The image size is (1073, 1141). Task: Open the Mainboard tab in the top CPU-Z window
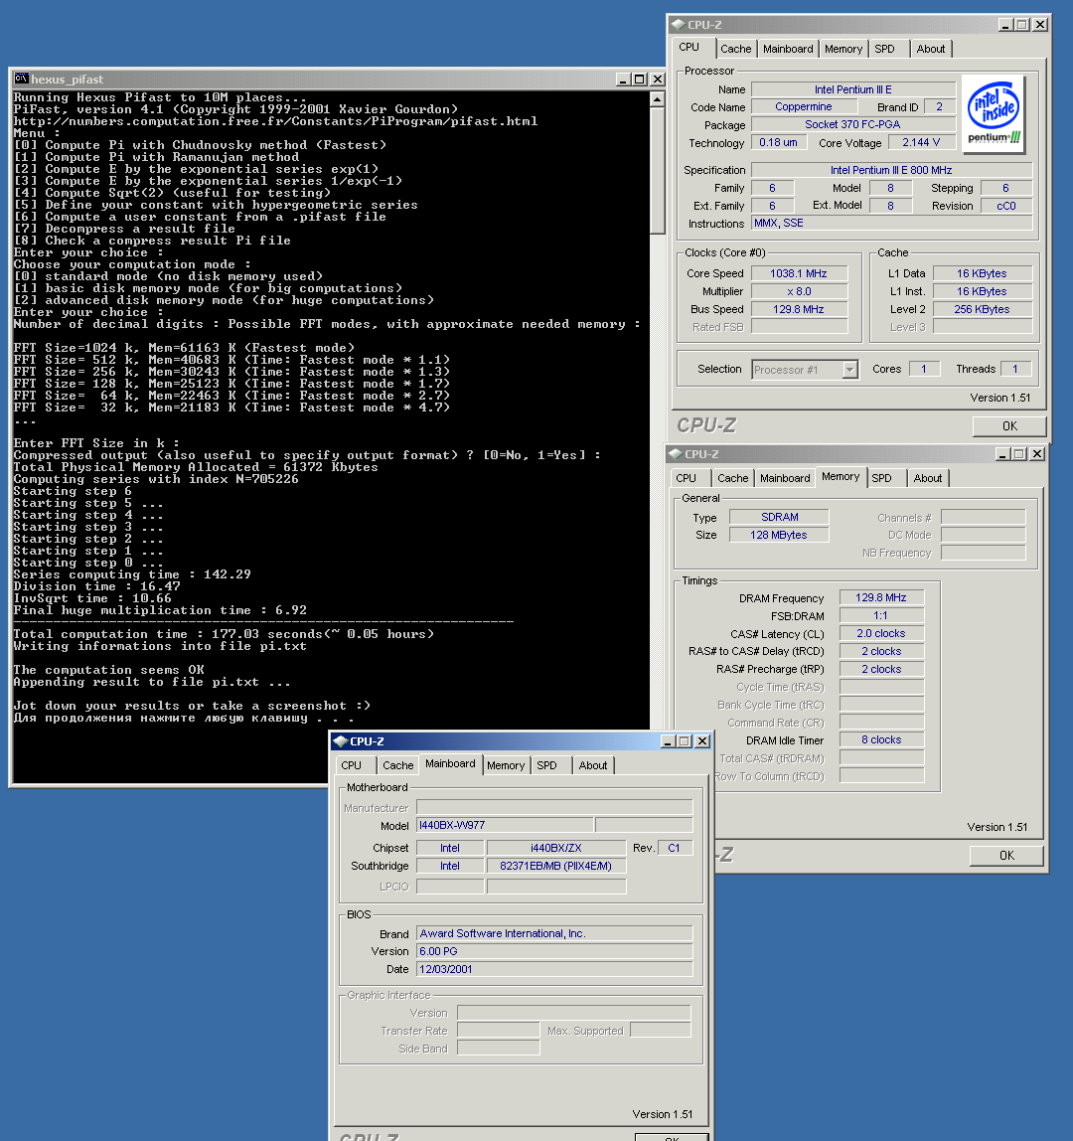[x=788, y=49]
